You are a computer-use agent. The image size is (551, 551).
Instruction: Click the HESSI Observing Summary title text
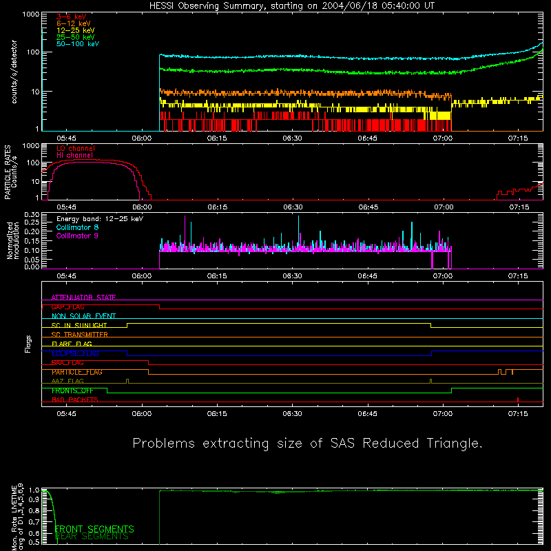pyautogui.click(x=292, y=6)
